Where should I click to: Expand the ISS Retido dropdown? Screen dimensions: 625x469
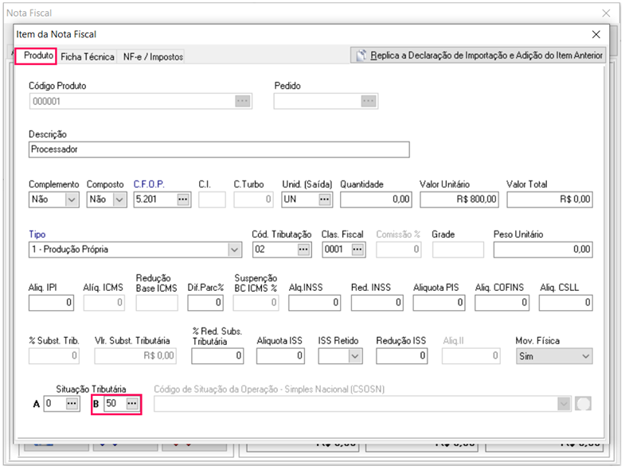[354, 357]
